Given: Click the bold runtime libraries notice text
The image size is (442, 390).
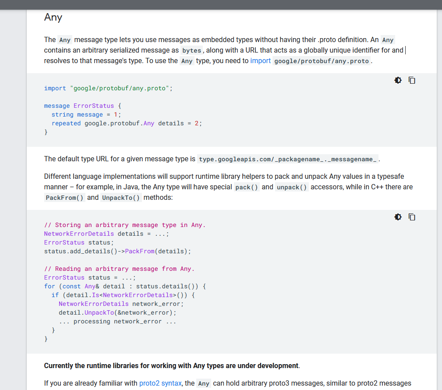Looking at the screenshot, I should [170, 365].
